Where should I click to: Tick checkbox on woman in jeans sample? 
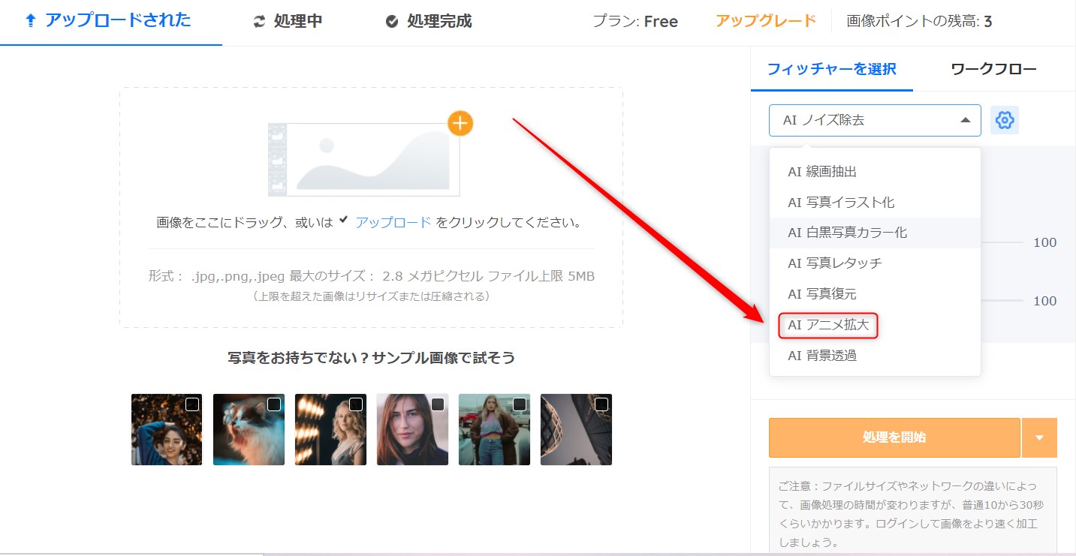(x=520, y=404)
